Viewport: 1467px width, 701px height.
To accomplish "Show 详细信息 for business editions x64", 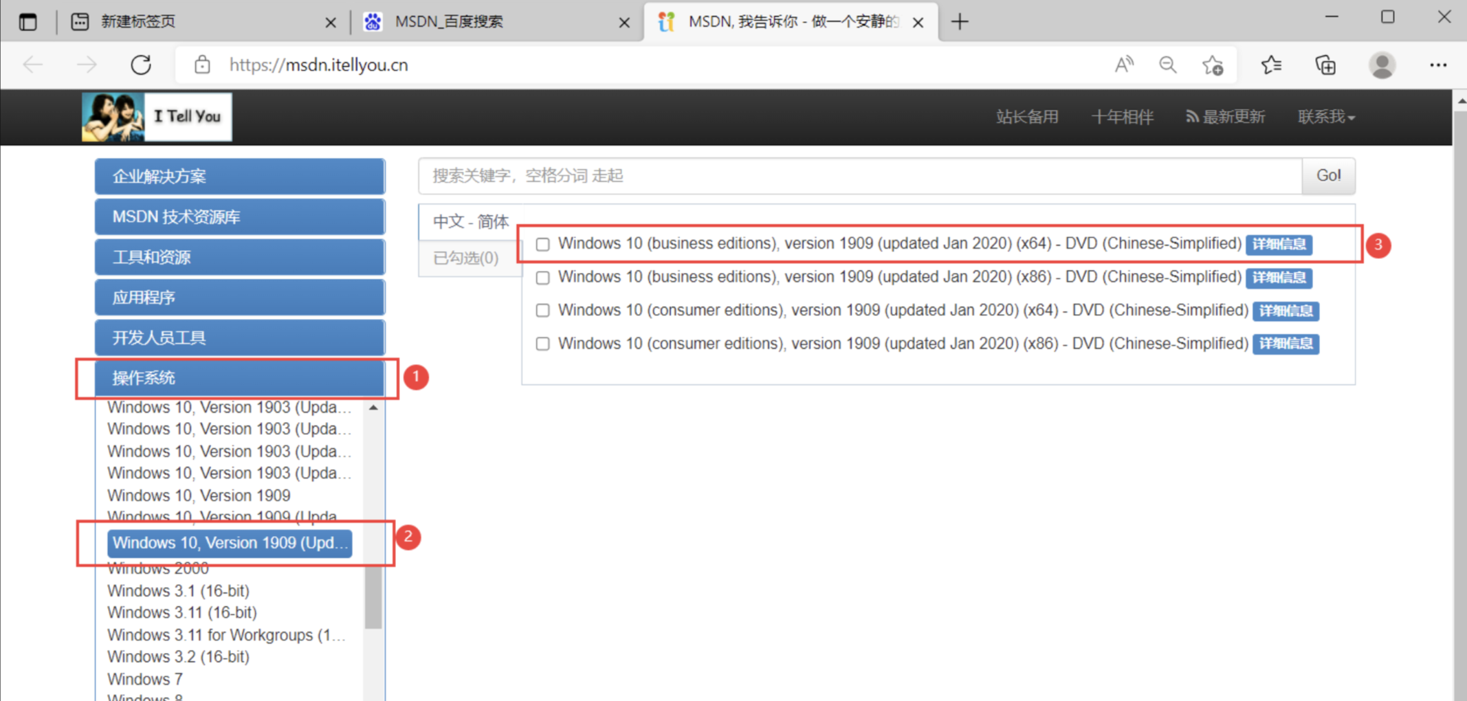I will coord(1279,245).
